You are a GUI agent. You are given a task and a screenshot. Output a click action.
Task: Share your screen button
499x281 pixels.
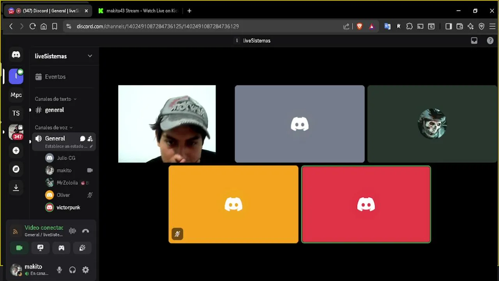tap(40, 248)
